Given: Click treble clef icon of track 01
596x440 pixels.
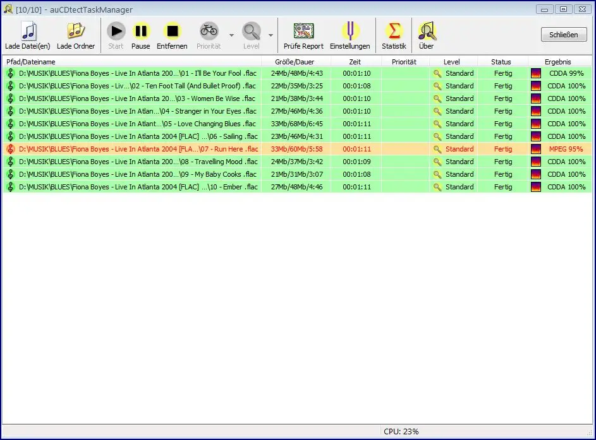Looking at the screenshot, I should pyautogui.click(x=11, y=73).
